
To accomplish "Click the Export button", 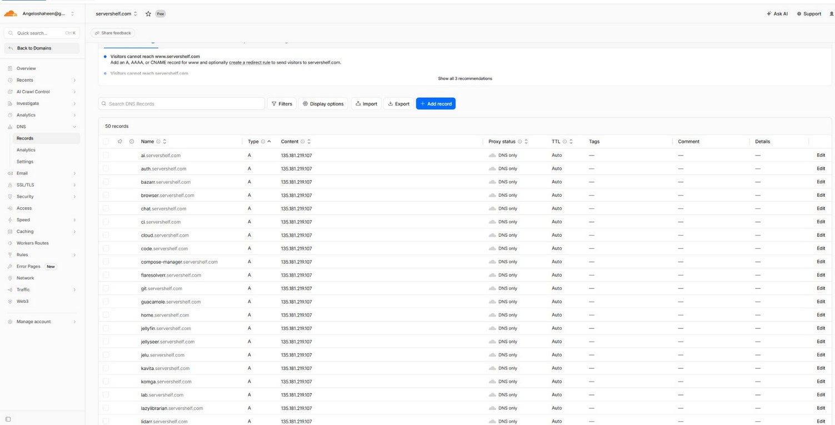I will pos(398,104).
